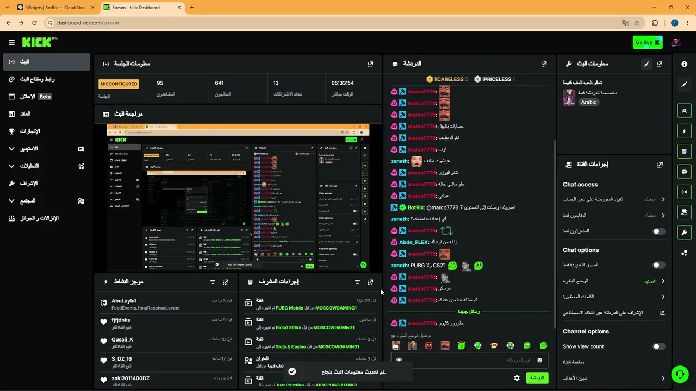This screenshot has width=696, height=391.
Task: Toggle subscribers-only (للمشتركون فقط) chat
Action: (658, 231)
